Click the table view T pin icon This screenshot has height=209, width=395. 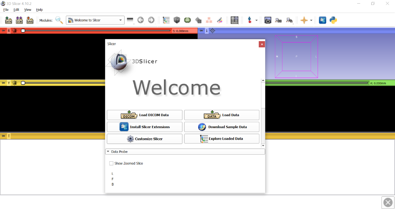[3, 136]
